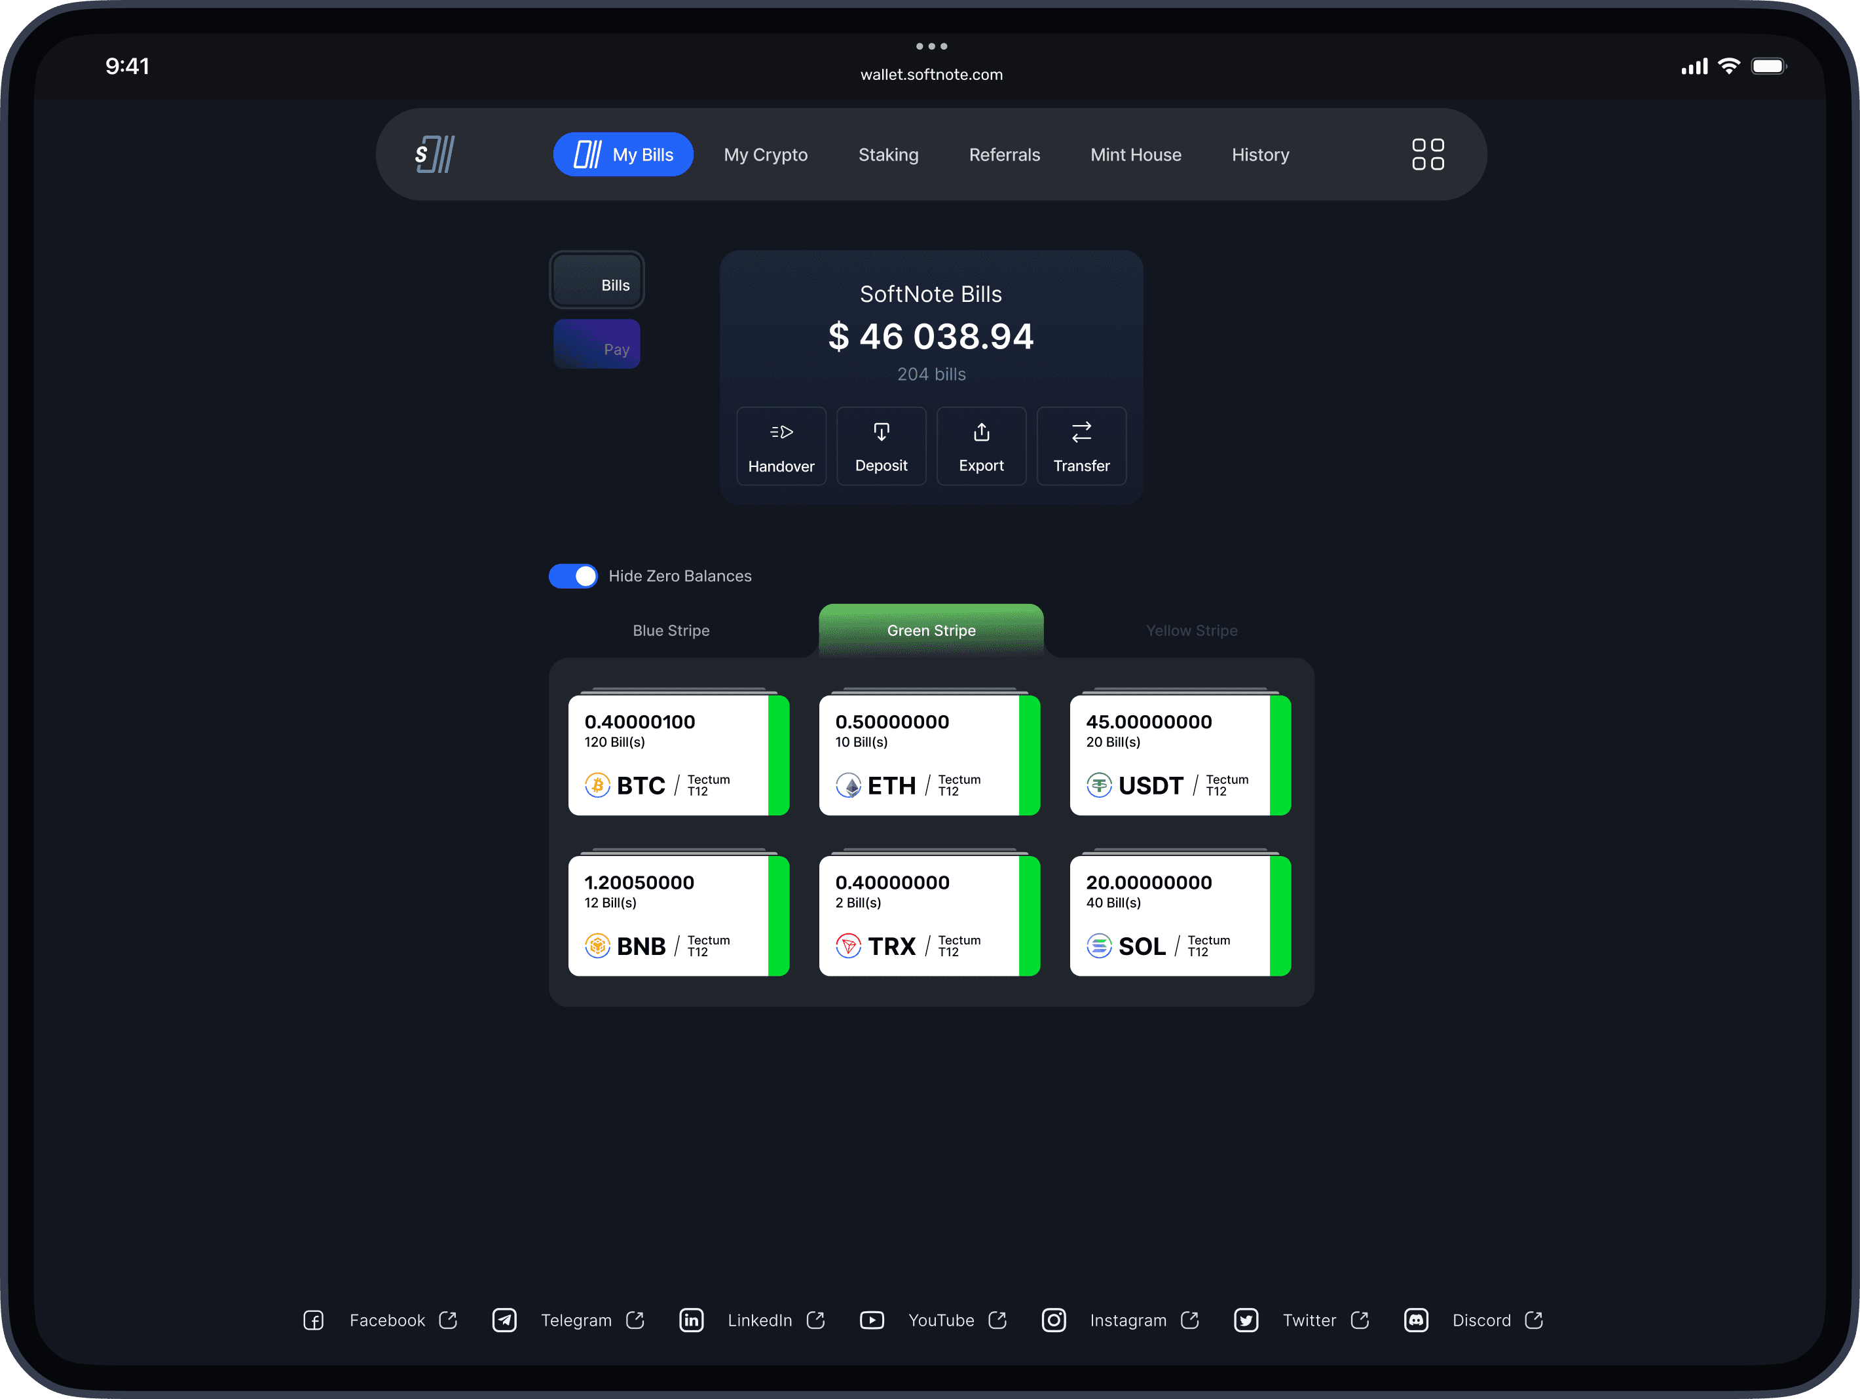The height and width of the screenshot is (1399, 1860).
Task: Open the three-dot browser menu
Action: [931, 47]
